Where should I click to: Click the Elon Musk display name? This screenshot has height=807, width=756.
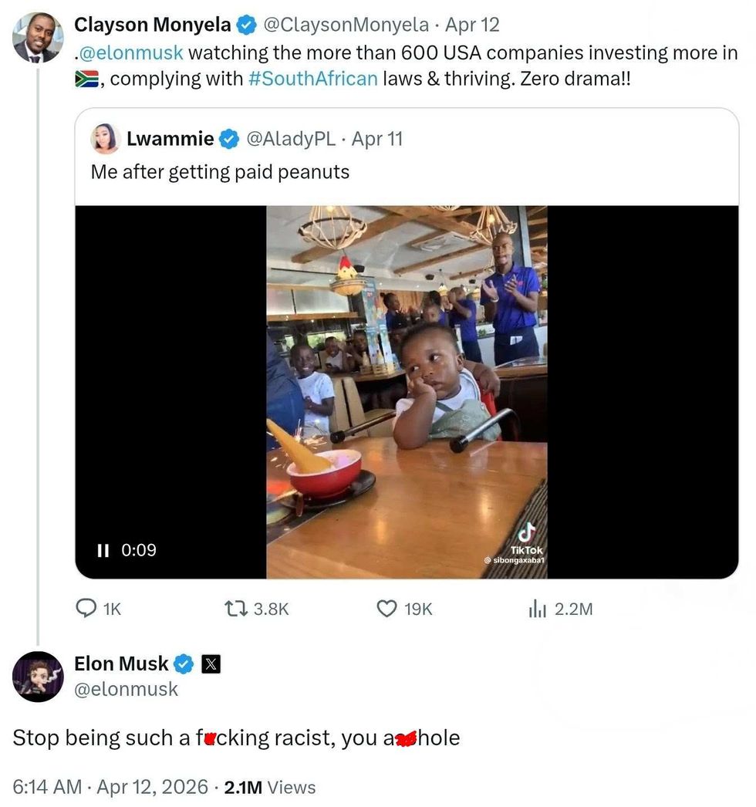121,663
